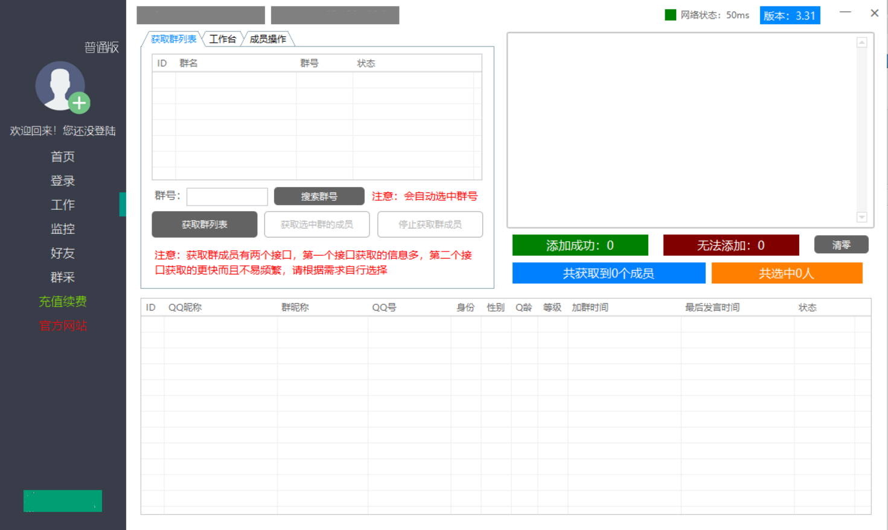
Task: Open the 好友 friends section
Action: coord(63,253)
